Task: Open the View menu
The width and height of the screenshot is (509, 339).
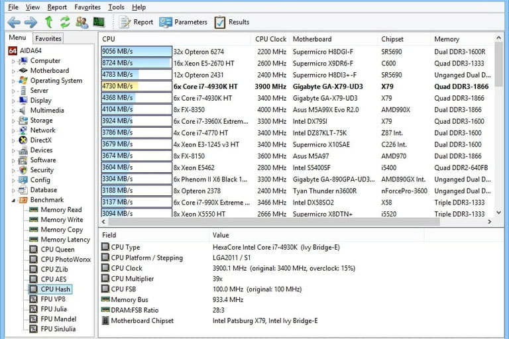Action: pyautogui.click(x=32, y=7)
